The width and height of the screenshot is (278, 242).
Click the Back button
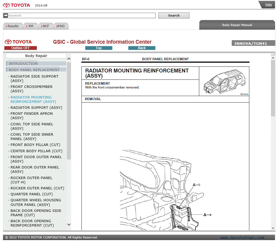(x=142, y=48)
